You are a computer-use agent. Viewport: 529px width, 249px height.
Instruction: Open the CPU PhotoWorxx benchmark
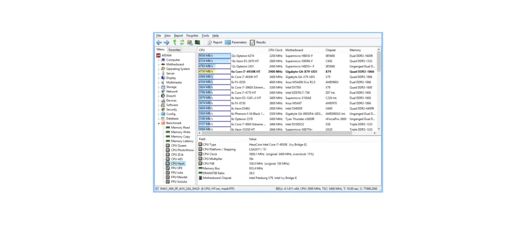tap(182, 150)
